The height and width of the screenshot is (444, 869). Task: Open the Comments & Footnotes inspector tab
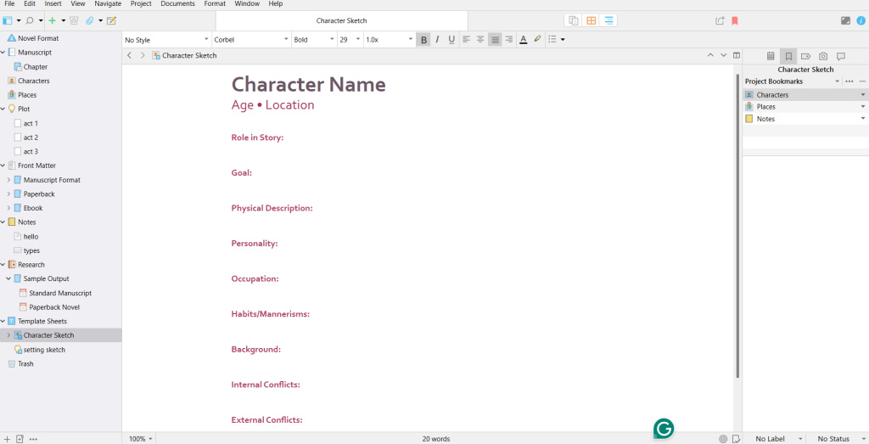pos(840,56)
